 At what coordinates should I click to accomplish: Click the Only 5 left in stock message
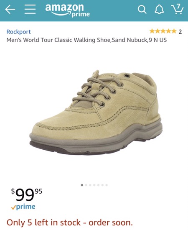point(70,222)
